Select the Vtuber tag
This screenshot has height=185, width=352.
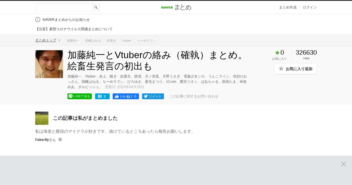pos(127,40)
